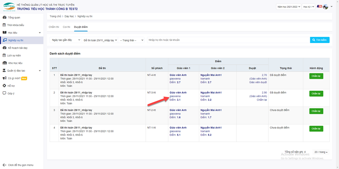Open the Ngày tạo gần đây dropdown
Image resolution: width=339 pixels, height=169 pixels.
pyautogui.click(x=66, y=40)
